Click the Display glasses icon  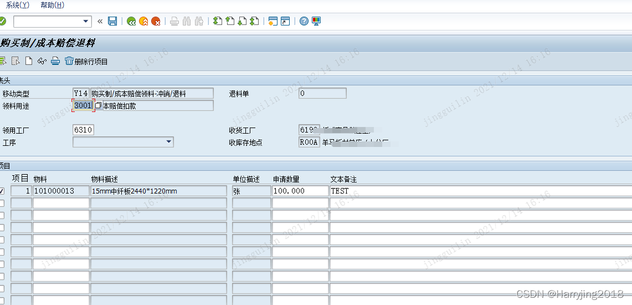(x=42, y=62)
